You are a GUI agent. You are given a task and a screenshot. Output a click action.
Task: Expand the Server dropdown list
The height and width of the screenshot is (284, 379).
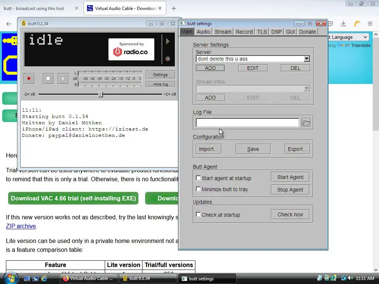306,59
